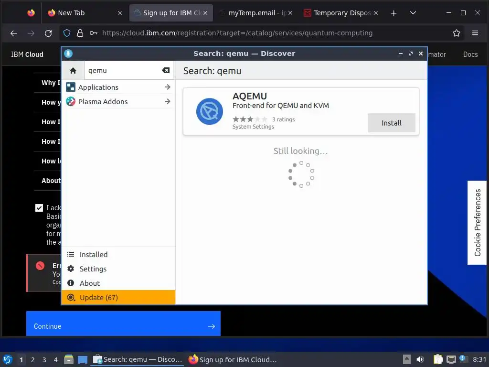Bookmark this page with the star

point(457,33)
